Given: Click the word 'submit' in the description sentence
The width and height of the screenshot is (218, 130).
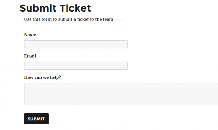Looking at the screenshot, I should pos(66,19).
